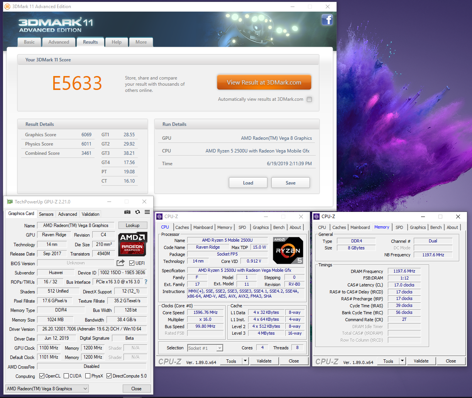The width and height of the screenshot is (472, 398).
Task: Click the Physics Score value 6011
Action: [x=86, y=144]
